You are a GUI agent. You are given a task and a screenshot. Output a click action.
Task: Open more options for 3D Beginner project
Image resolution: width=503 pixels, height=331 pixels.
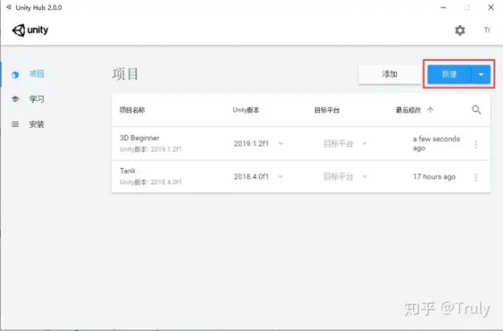(x=476, y=144)
